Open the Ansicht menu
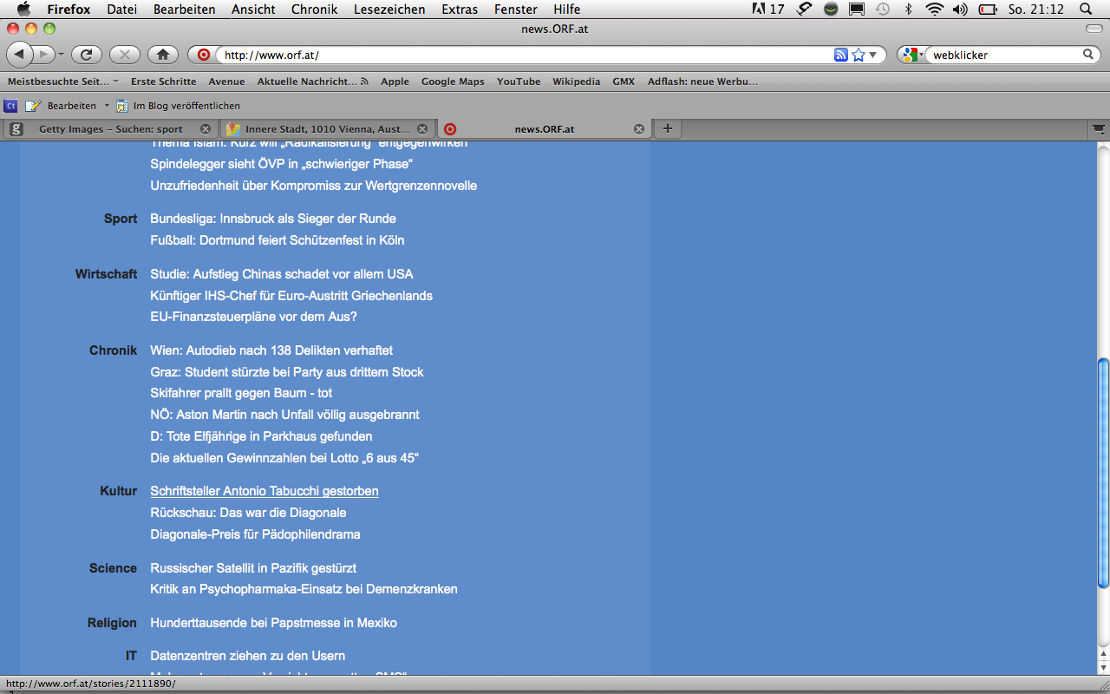1110x694 pixels. (253, 10)
